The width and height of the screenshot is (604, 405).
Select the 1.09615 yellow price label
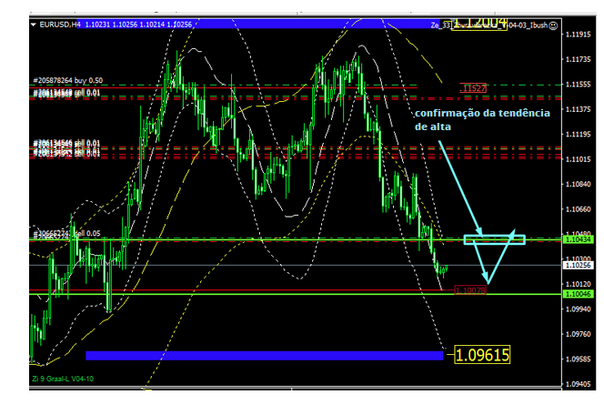482,354
